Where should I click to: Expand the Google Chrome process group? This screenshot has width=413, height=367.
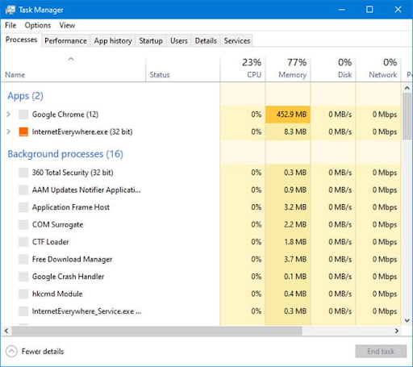pyautogui.click(x=9, y=115)
